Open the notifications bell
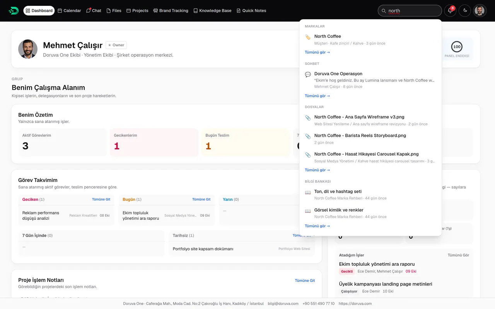This screenshot has width=495, height=309. [x=450, y=11]
